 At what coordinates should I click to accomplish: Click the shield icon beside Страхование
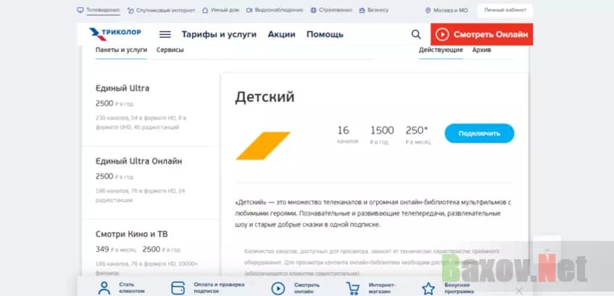[313, 10]
